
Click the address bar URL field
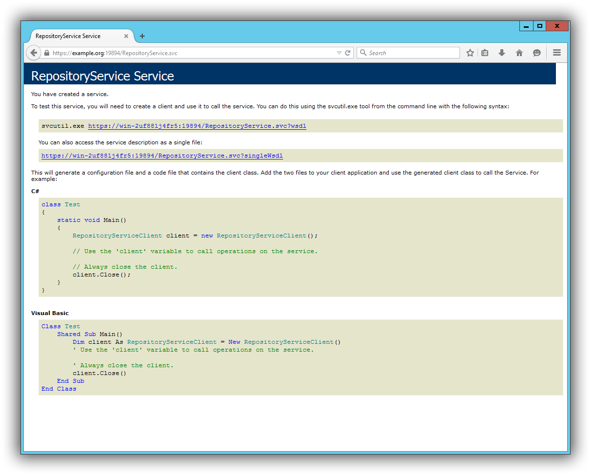click(x=195, y=53)
